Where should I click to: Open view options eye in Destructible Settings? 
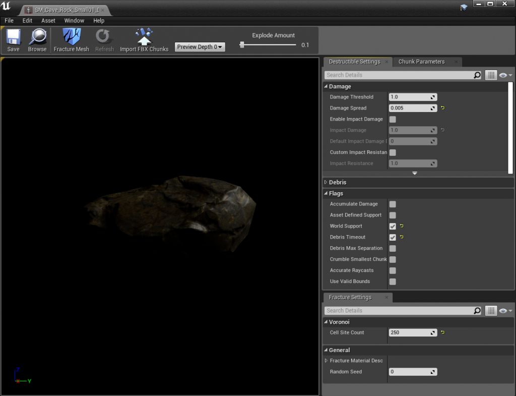(x=505, y=75)
